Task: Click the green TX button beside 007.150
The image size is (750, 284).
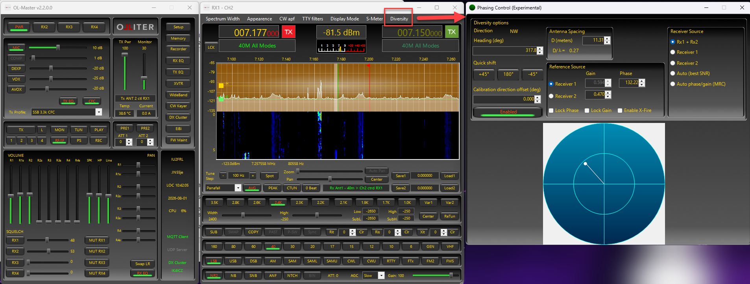Action: pos(452,32)
